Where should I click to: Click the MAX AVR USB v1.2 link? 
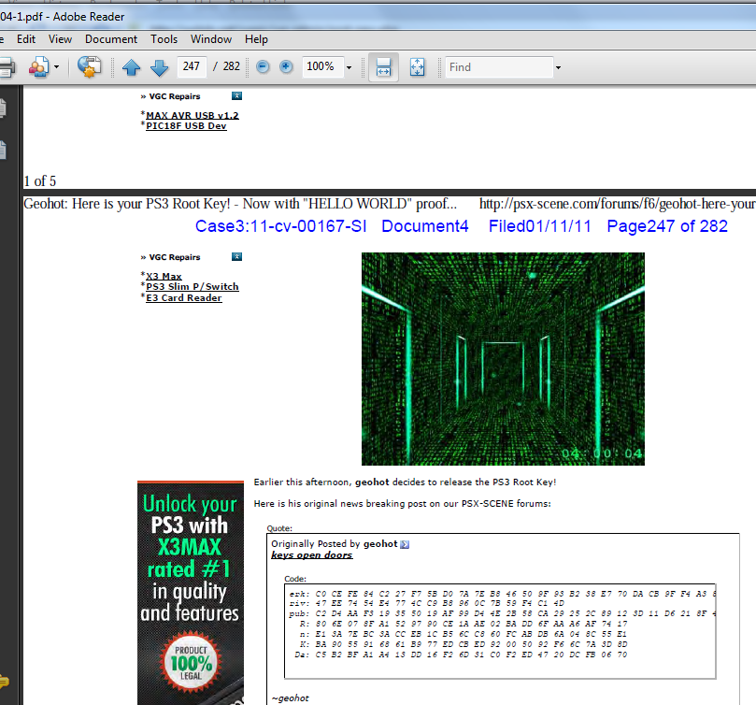[193, 115]
